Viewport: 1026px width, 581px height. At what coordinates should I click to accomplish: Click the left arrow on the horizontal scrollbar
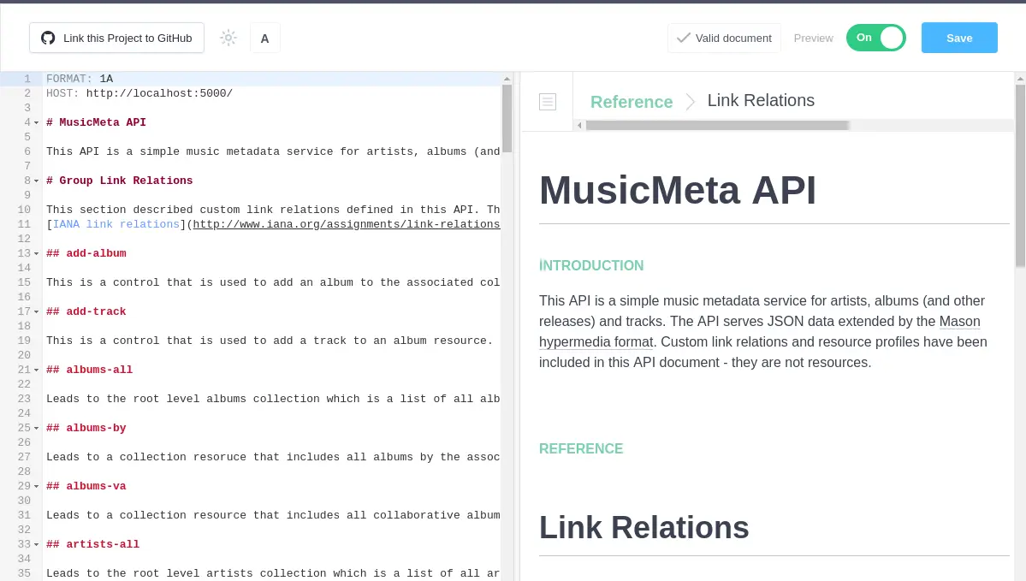[579, 125]
